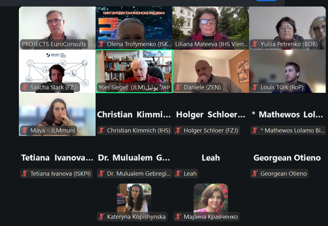
Task: Select Liliana Mateeva's video tile
Action: coord(211,28)
